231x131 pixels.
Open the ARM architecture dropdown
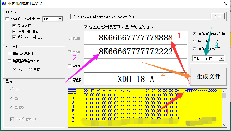(60, 19)
